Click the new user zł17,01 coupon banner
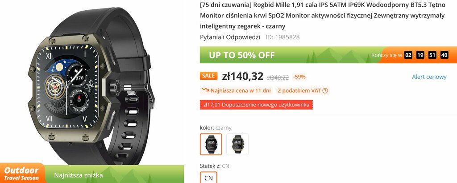Screen dimensions: 457x183 256,105
